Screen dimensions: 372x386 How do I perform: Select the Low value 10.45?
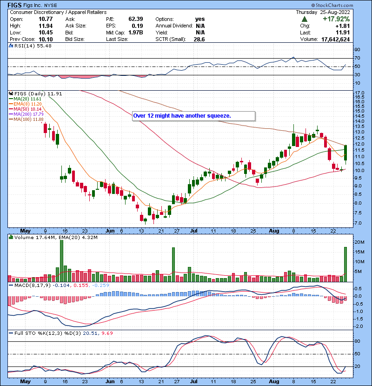(46, 33)
